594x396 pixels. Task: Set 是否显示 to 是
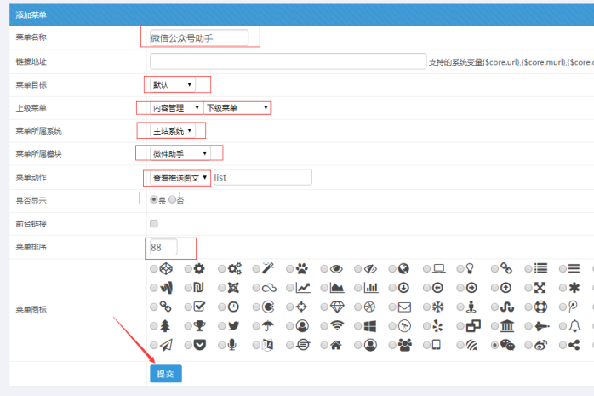pos(153,199)
